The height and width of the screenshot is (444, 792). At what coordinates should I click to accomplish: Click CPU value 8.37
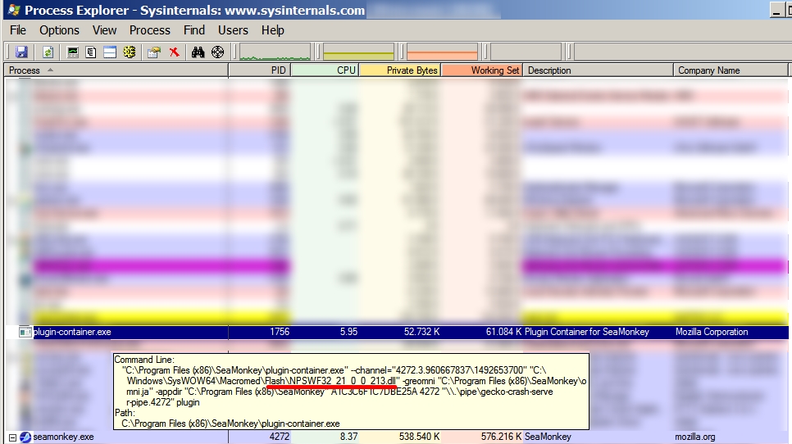pos(348,437)
